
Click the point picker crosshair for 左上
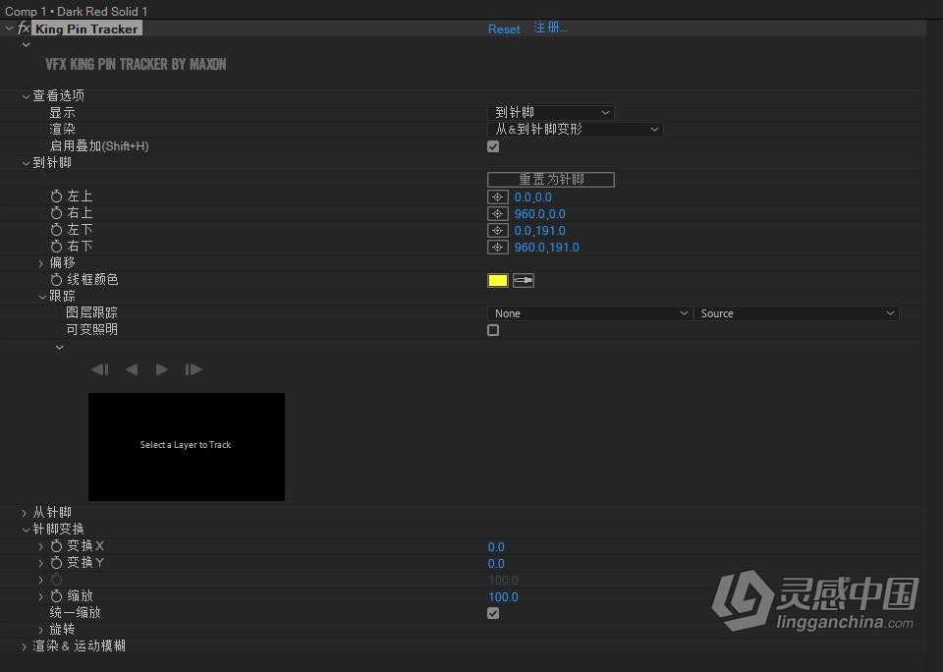497,197
